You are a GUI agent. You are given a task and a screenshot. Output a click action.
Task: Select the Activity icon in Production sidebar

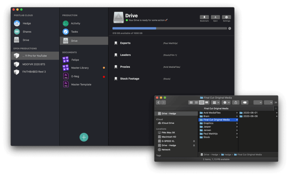pos(66,23)
